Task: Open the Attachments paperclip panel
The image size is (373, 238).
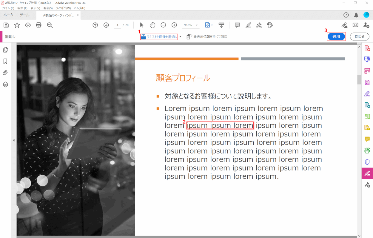Action: pos(5,73)
